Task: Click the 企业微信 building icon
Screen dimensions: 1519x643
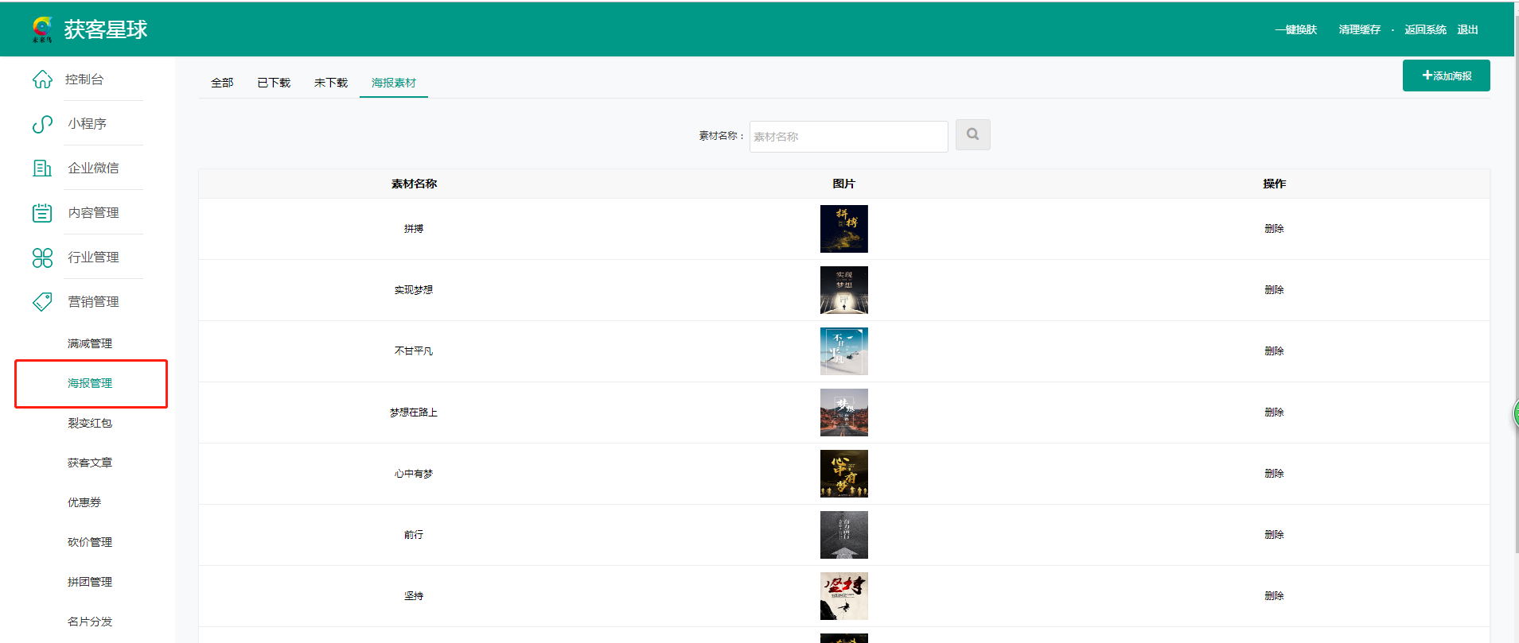Action: point(42,168)
